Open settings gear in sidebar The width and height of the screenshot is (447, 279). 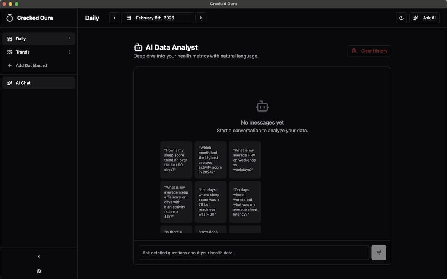[x=39, y=271]
